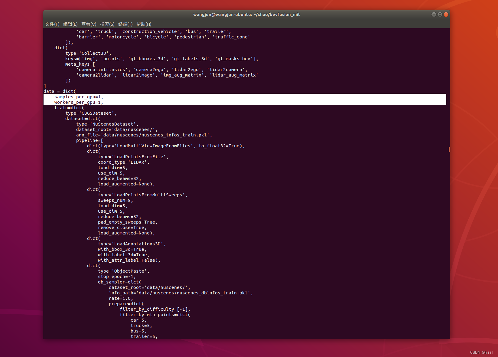Click the 'sweeps_num=9,' line
The width and height of the screenshot is (498, 357).
(x=116, y=200)
